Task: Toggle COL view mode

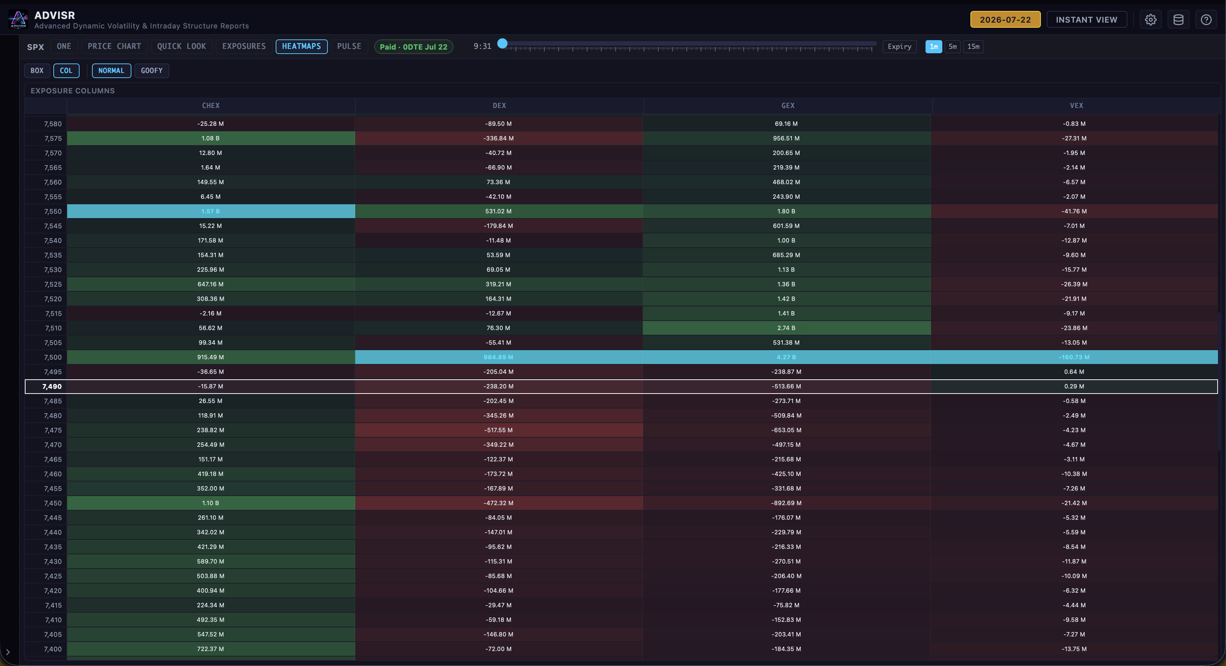Action: pyautogui.click(x=66, y=70)
